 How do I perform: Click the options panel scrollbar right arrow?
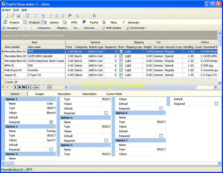[220, 163]
